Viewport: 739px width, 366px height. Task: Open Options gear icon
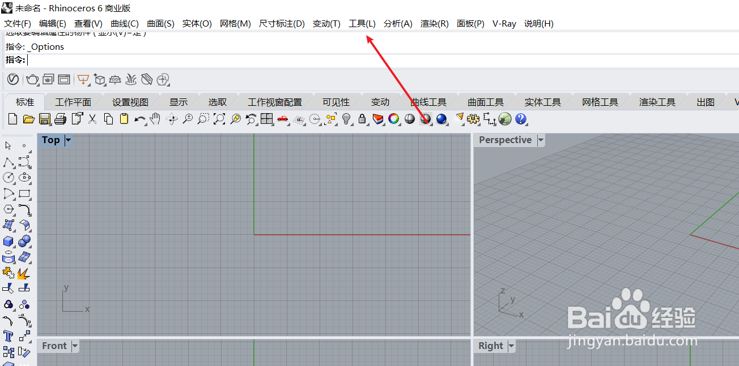[x=473, y=119]
